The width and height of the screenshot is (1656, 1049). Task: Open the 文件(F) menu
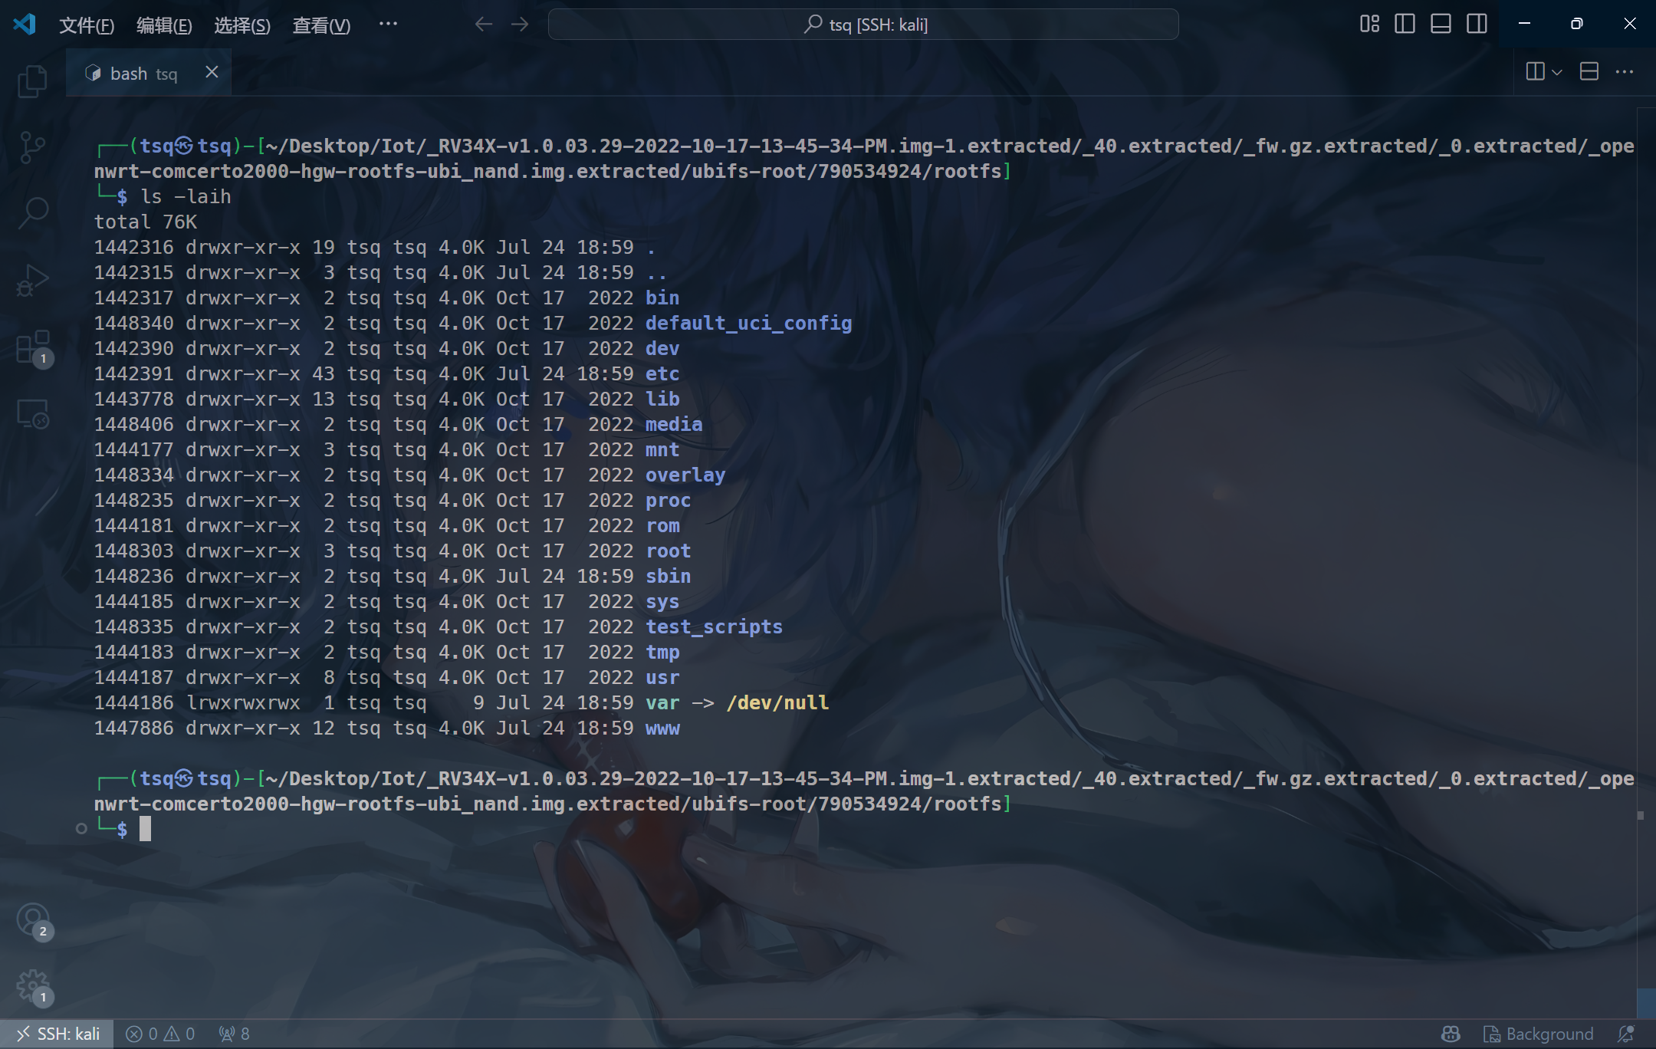(87, 25)
